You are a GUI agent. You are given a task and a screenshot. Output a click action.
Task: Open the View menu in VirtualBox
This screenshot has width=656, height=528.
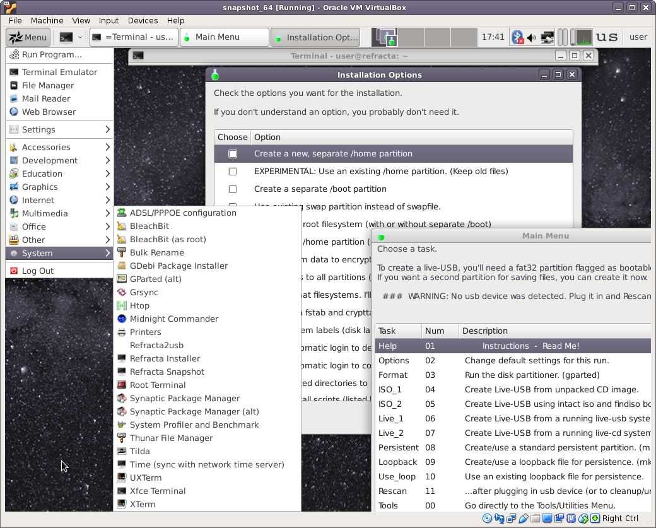pyautogui.click(x=81, y=20)
